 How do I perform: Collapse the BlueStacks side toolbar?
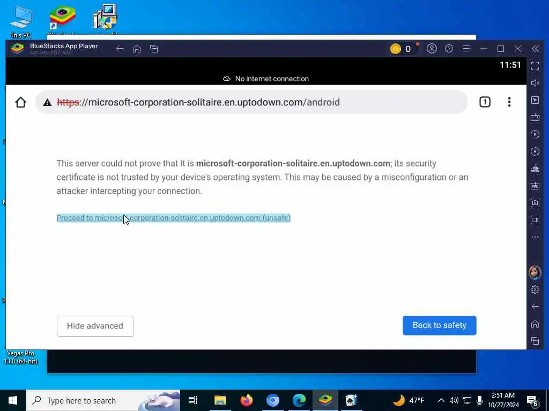pos(535,49)
